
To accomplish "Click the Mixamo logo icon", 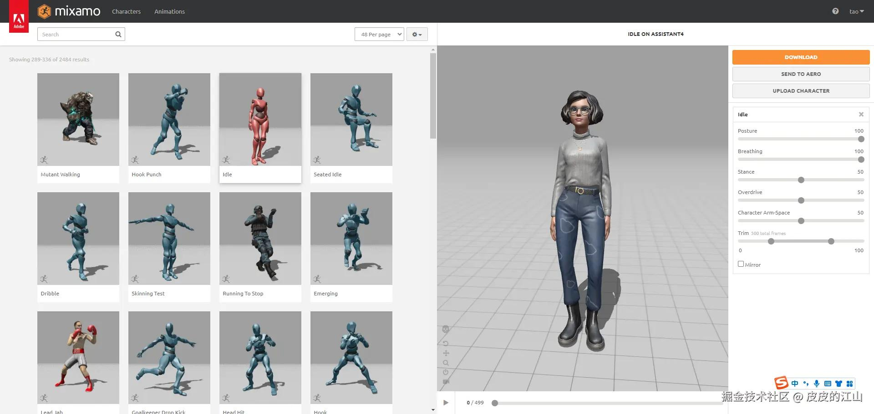I will click(x=44, y=11).
